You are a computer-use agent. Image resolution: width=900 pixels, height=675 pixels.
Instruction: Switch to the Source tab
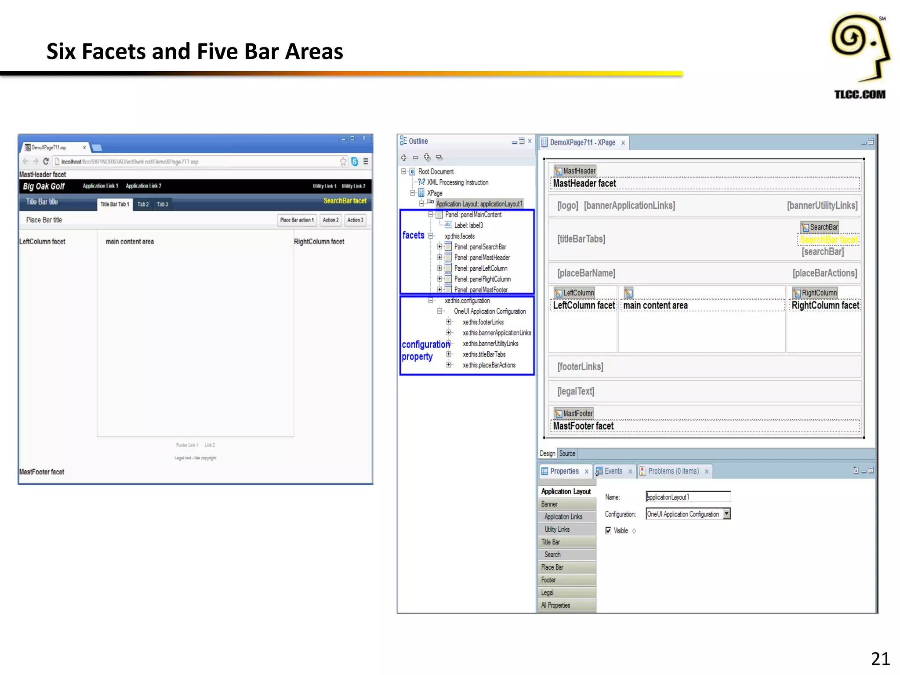pyautogui.click(x=567, y=454)
